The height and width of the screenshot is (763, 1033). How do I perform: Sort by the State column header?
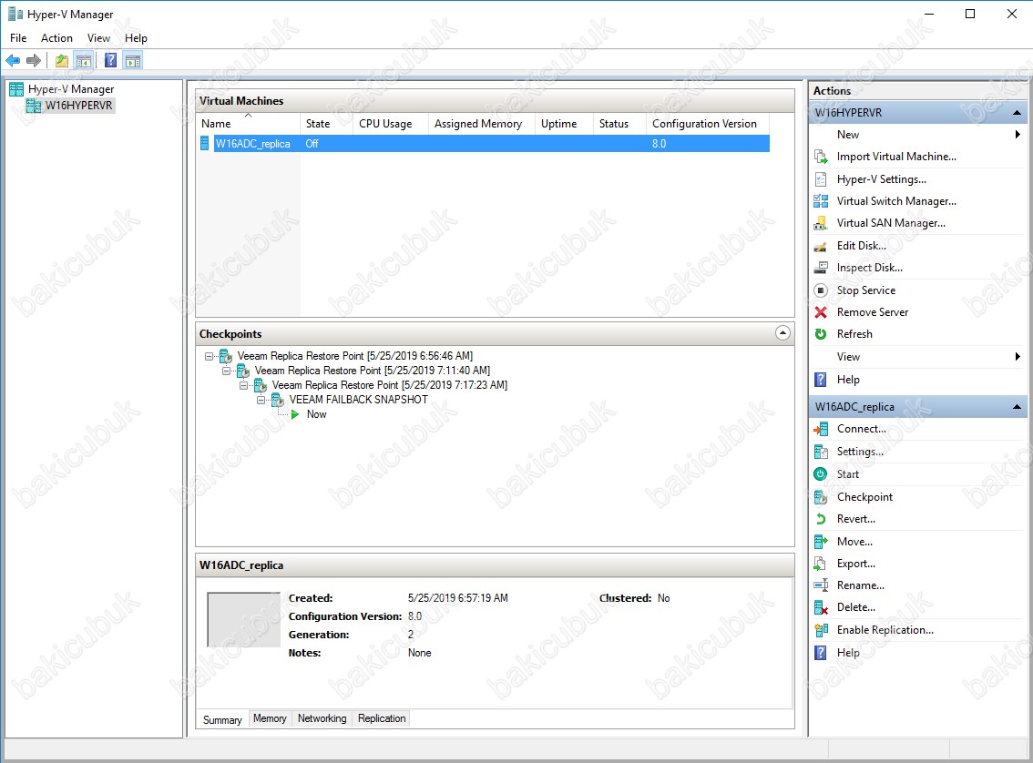coord(327,124)
